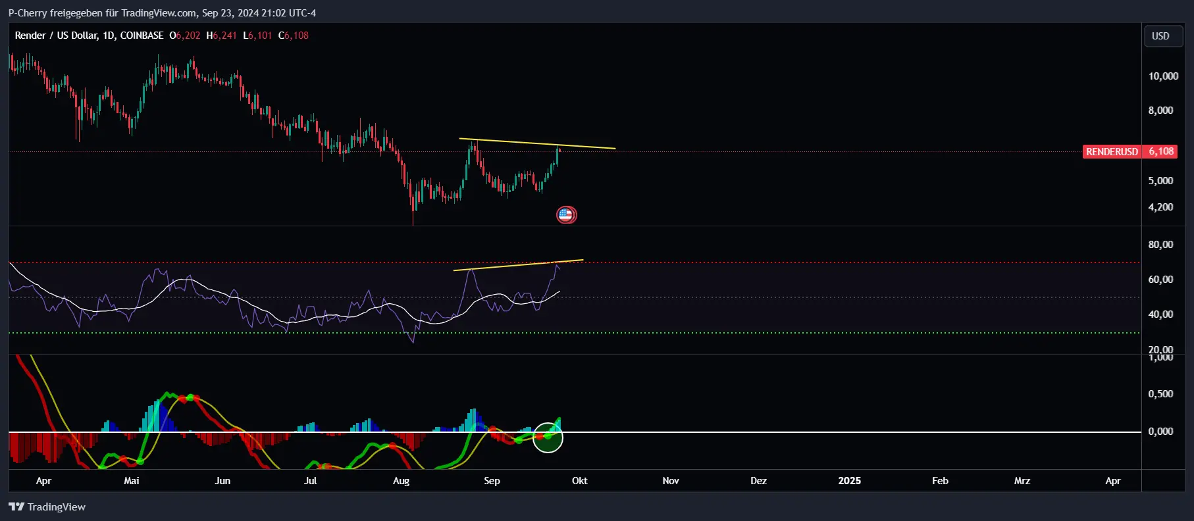Open the USD currency selector
1194x521 pixels.
tap(1163, 36)
